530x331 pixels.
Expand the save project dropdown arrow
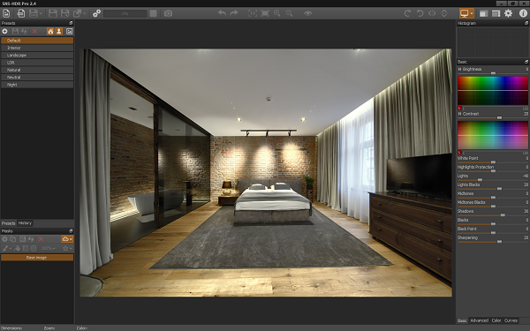coord(41,13)
